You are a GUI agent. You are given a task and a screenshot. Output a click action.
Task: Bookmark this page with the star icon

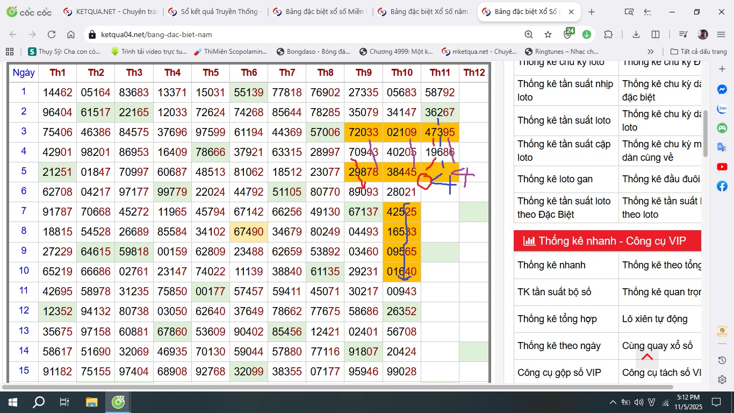click(548, 34)
